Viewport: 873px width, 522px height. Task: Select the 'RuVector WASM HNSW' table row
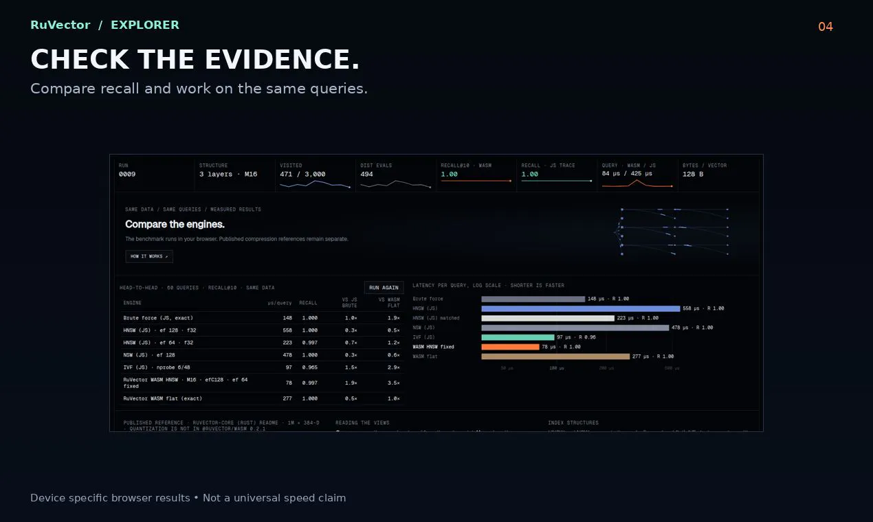(261, 383)
